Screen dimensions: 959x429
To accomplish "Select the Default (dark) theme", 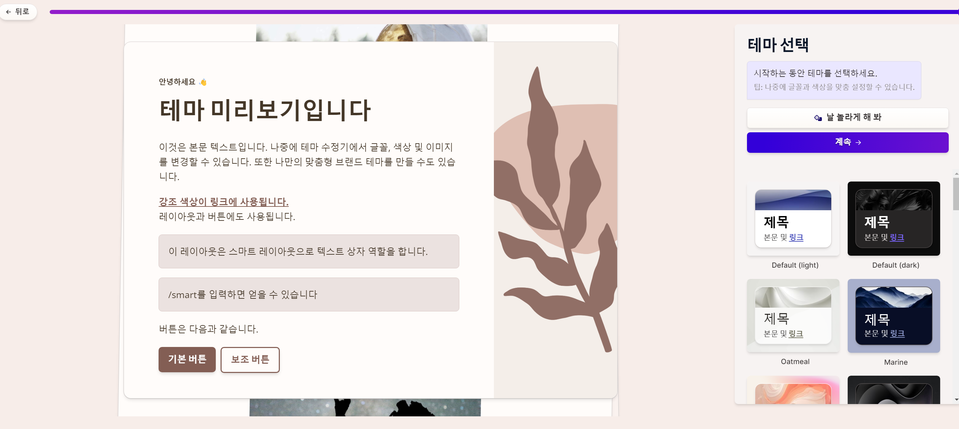I will (x=894, y=218).
